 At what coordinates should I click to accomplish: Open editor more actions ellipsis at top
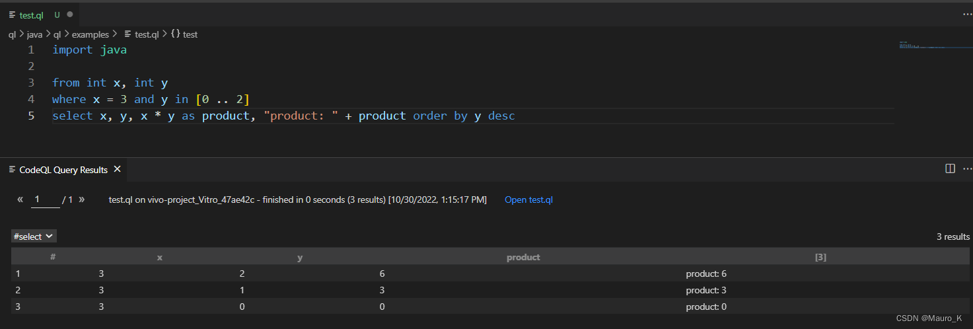click(967, 14)
